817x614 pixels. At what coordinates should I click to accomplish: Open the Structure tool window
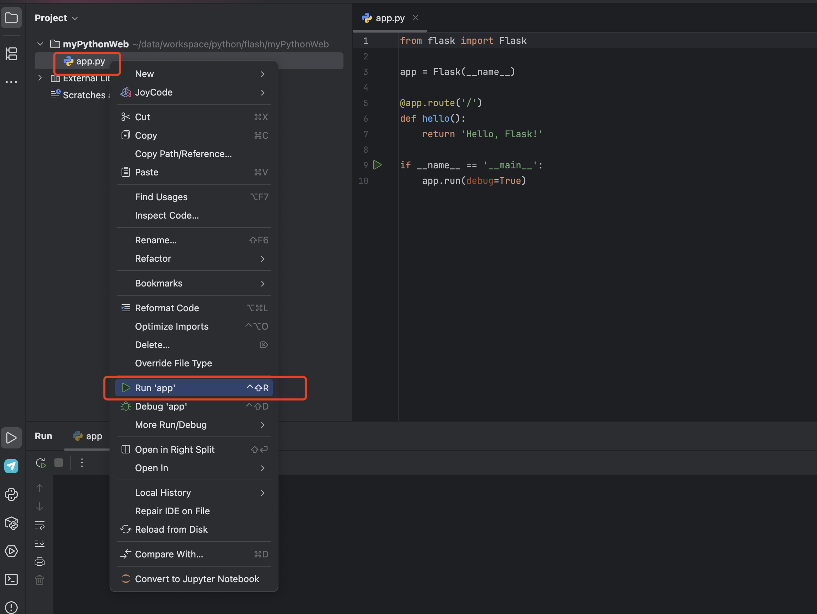click(x=11, y=54)
